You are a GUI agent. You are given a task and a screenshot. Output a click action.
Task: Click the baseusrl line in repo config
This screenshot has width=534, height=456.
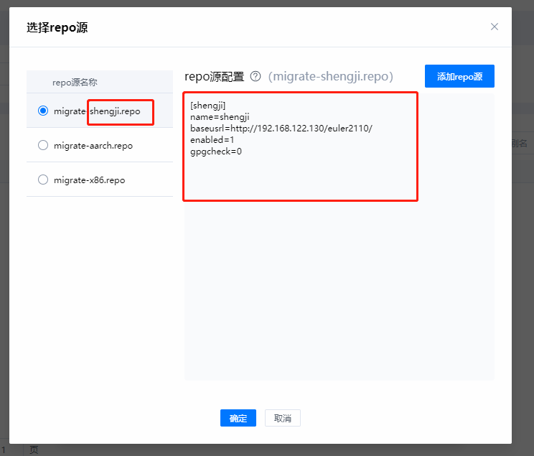(281, 129)
